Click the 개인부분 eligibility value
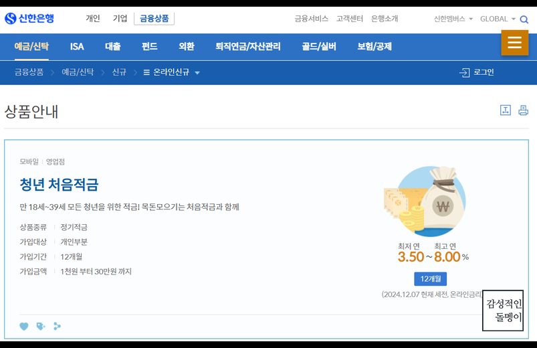This screenshot has height=348, width=537. coord(74,242)
